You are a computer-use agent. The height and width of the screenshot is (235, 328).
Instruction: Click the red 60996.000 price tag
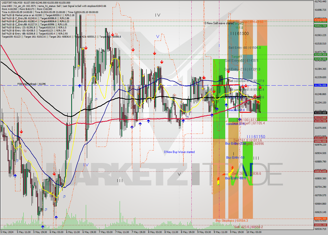(x=321, y=142)
